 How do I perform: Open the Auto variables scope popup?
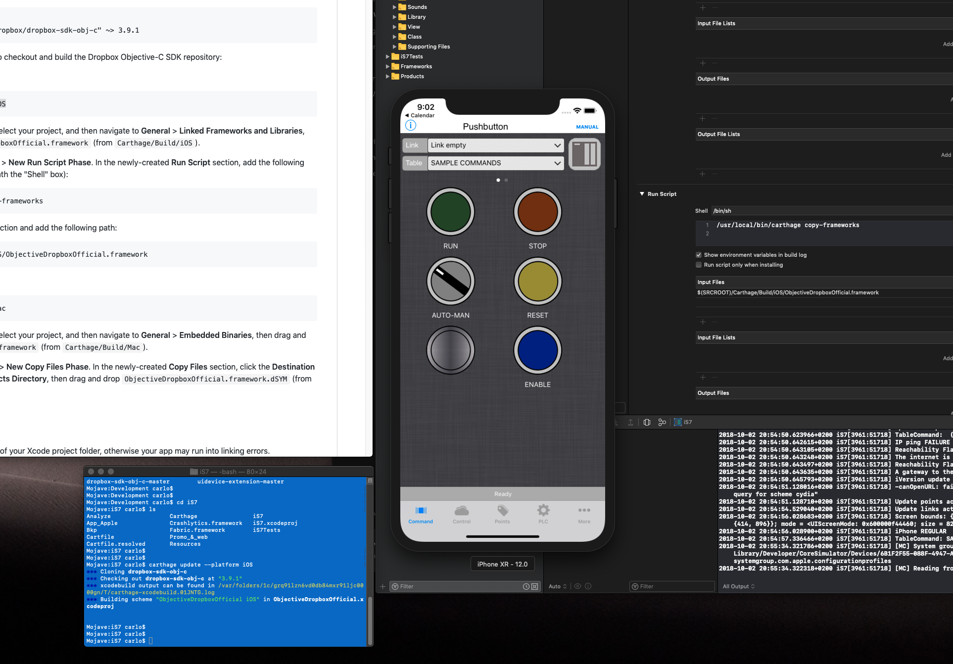click(558, 586)
